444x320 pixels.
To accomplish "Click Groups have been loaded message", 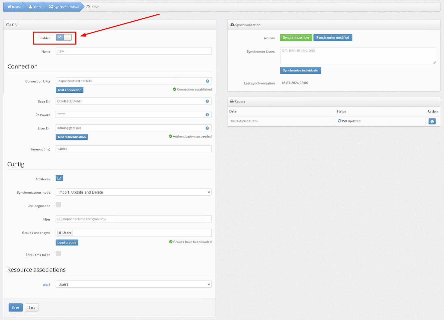I will 190,242.
